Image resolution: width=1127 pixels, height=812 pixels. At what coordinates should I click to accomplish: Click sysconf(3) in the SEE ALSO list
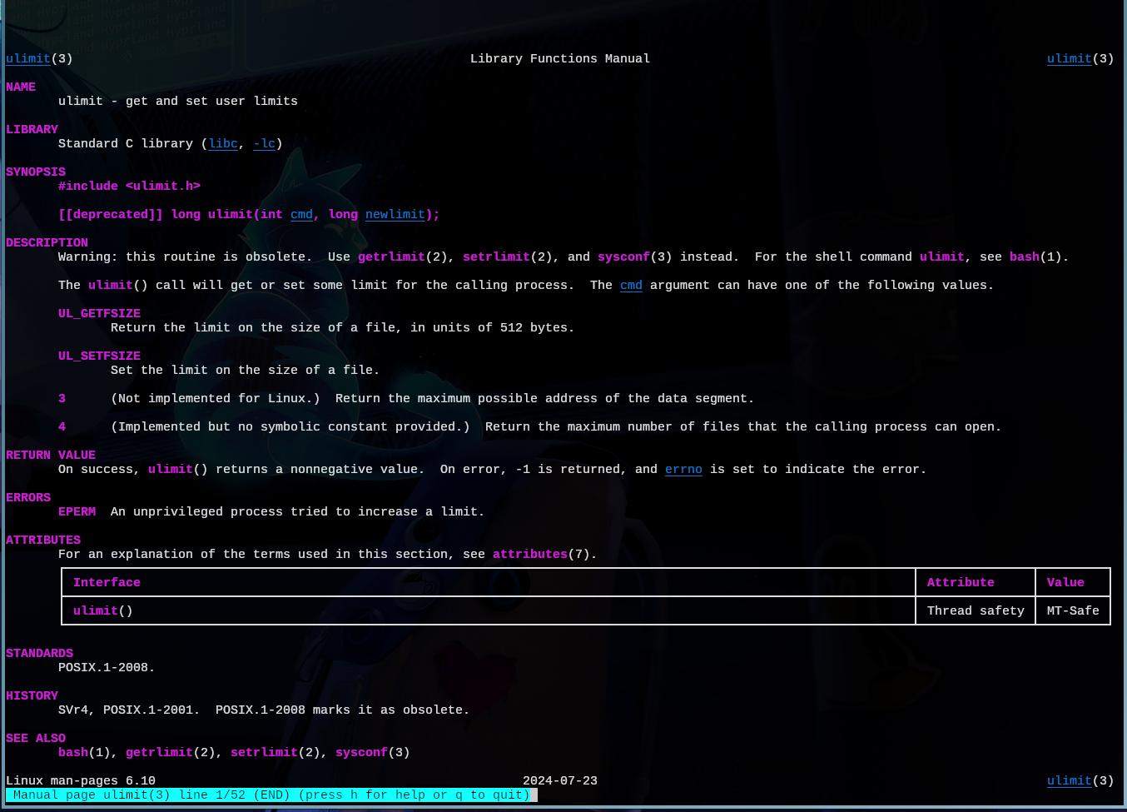[x=373, y=753]
